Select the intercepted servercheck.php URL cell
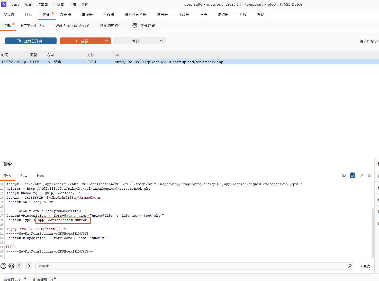Image resolution: width=379 pixels, height=281 pixels. [169, 62]
